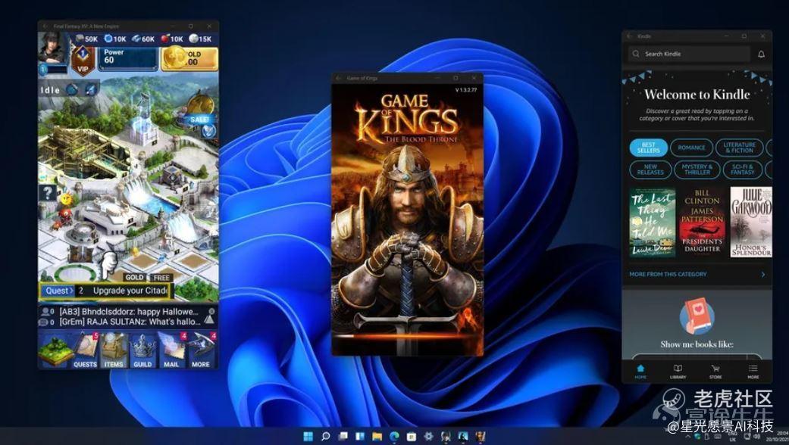This screenshot has height=445, width=789.
Task: Click the VIP badge icon
Action: coord(83,61)
